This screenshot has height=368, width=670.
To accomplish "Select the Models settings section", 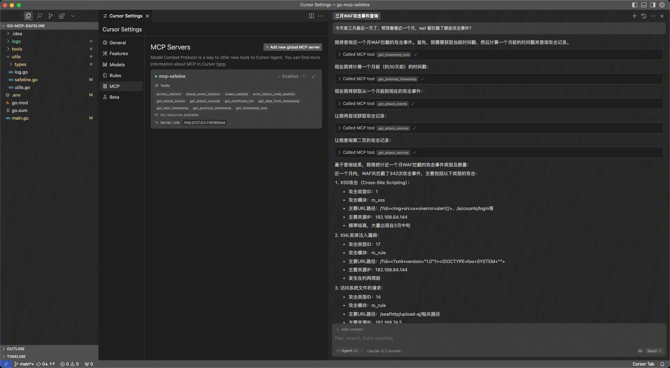I will 117,65.
